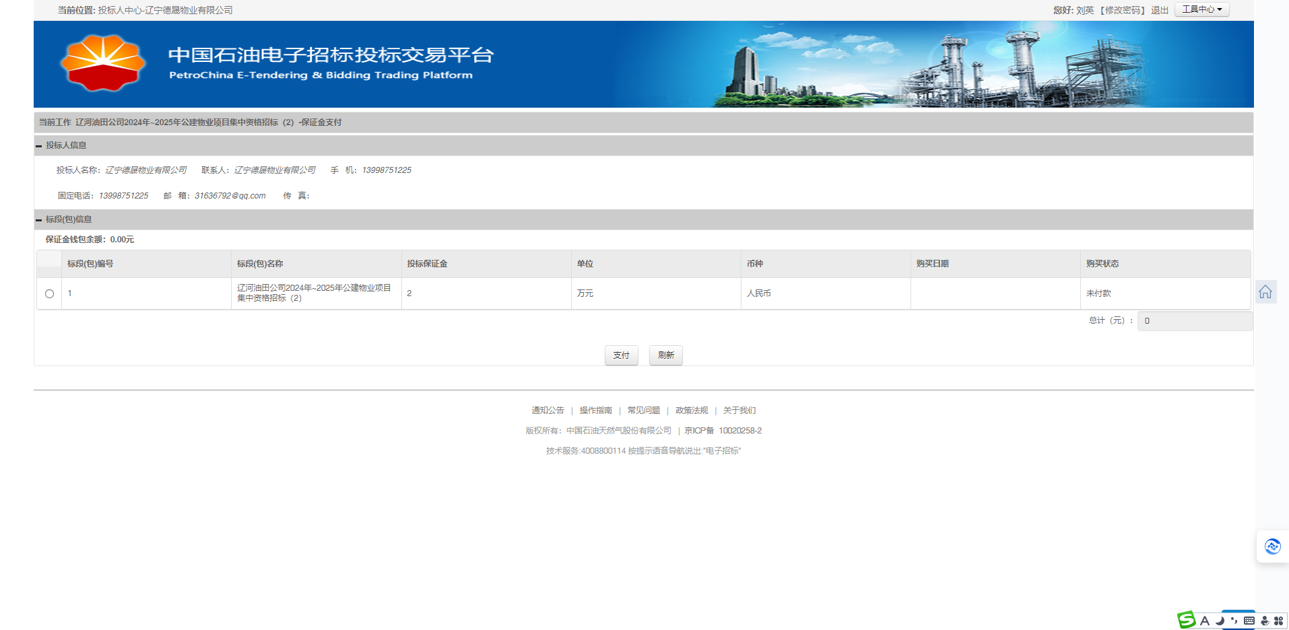Image resolution: width=1289 pixels, height=630 pixels.
Task: Open the Sogou soft keyboard icon
Action: pyautogui.click(x=1249, y=621)
